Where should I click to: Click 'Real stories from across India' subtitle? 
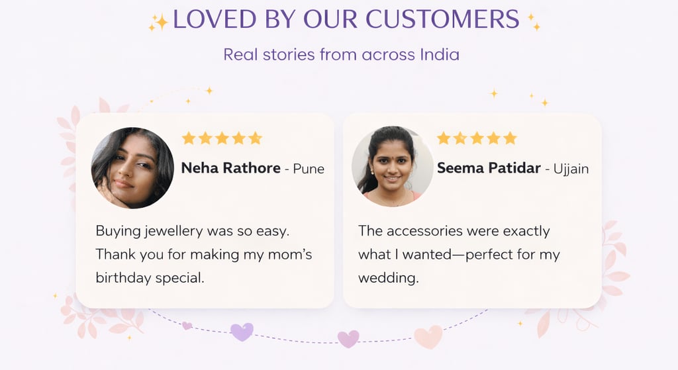341,54
